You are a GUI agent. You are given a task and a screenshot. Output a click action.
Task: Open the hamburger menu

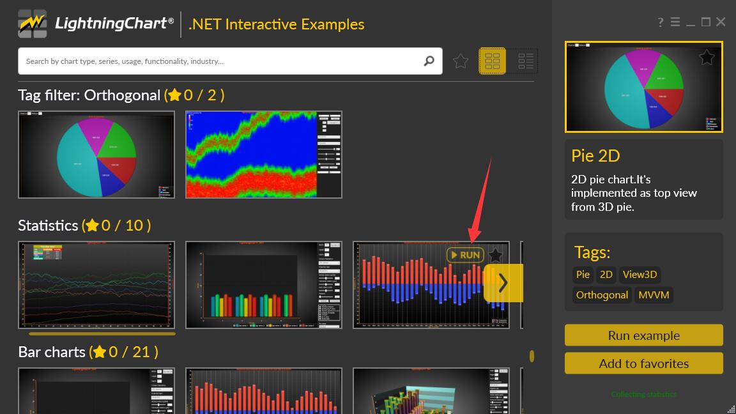click(x=675, y=22)
